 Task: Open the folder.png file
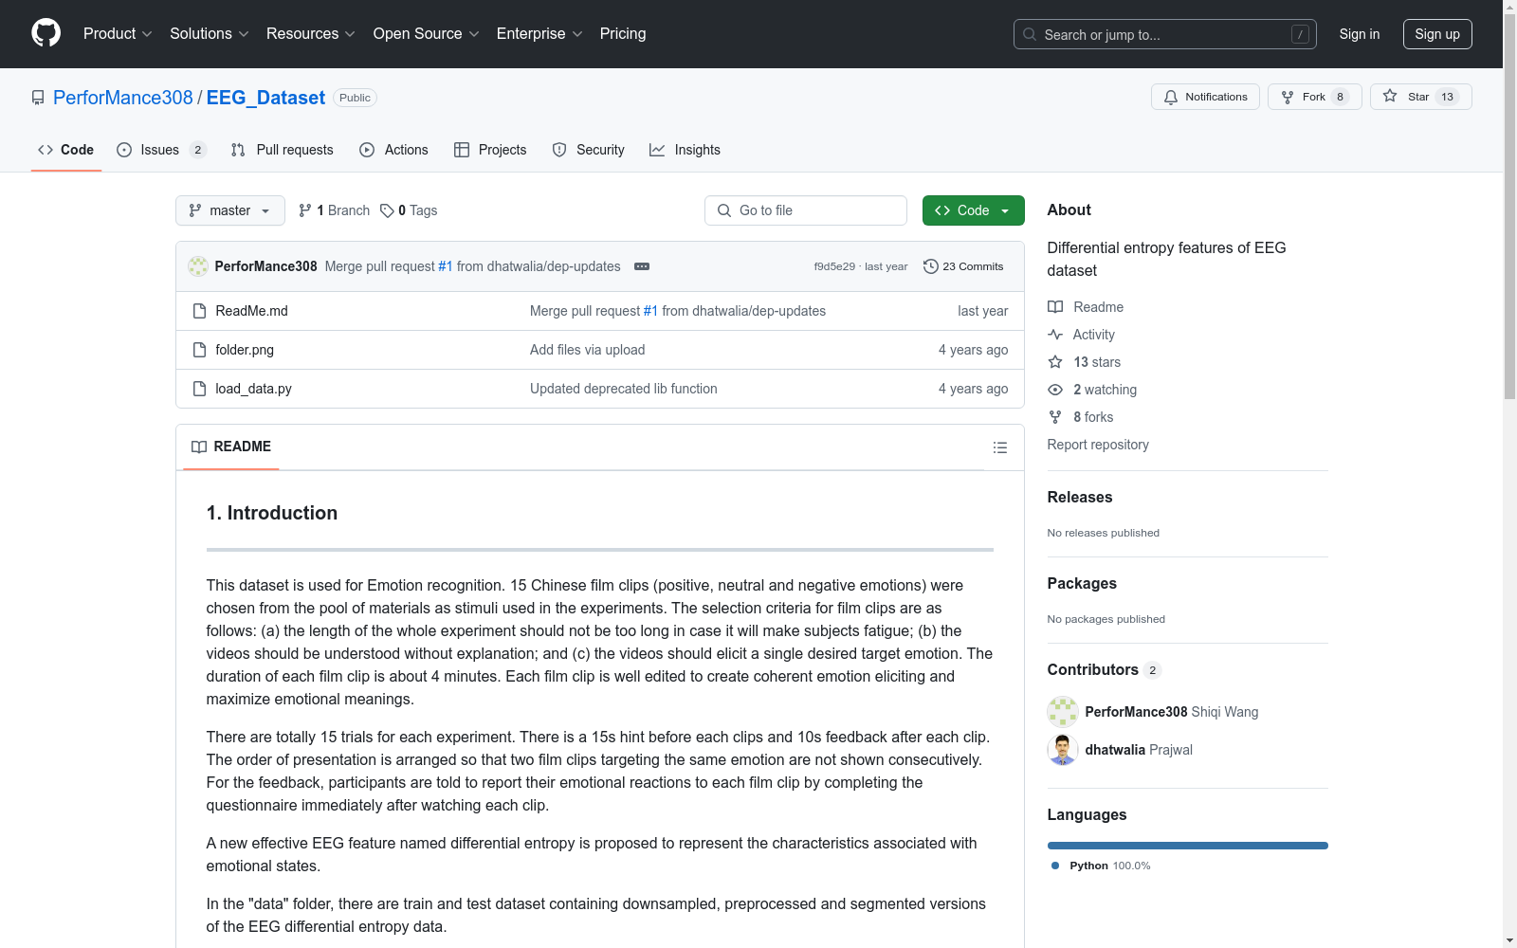click(245, 350)
